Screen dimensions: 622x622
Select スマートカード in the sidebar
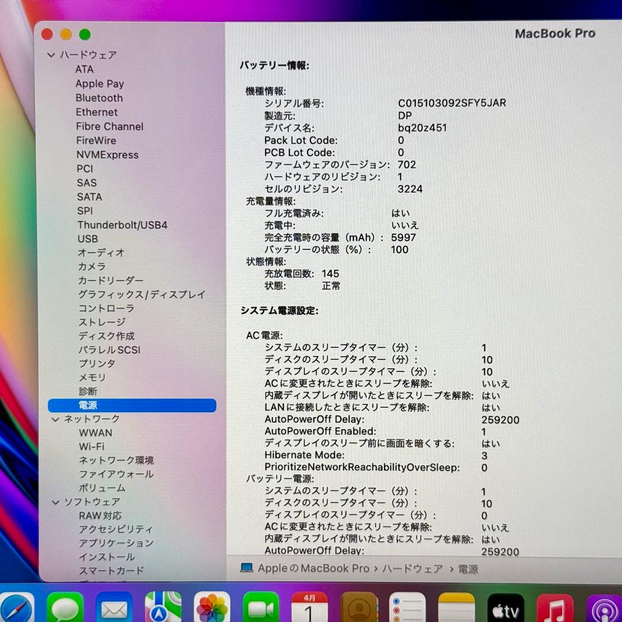point(112,570)
